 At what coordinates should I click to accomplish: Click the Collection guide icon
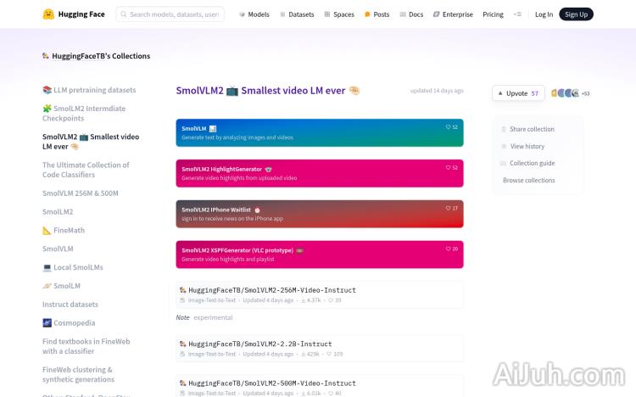point(503,164)
